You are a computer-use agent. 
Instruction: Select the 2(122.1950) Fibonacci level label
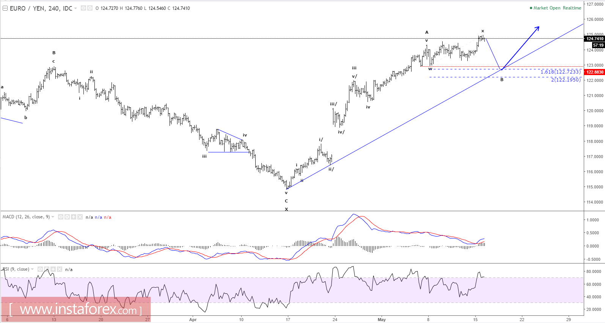coord(566,80)
